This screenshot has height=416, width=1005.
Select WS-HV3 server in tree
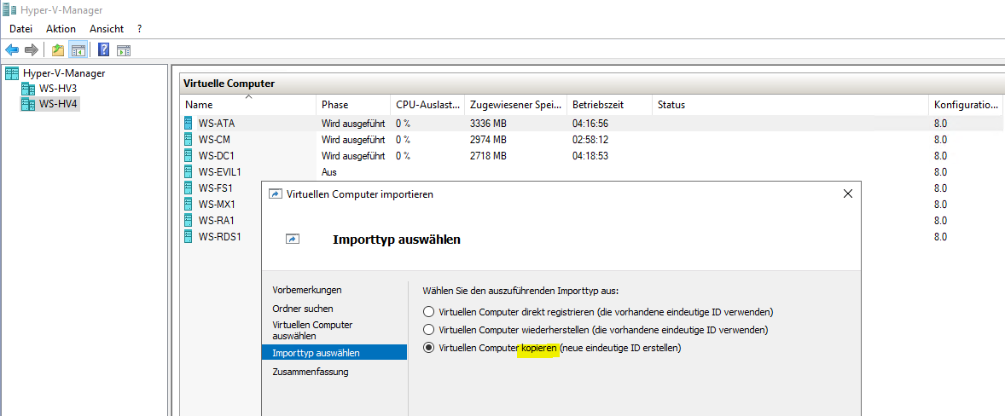(x=58, y=89)
